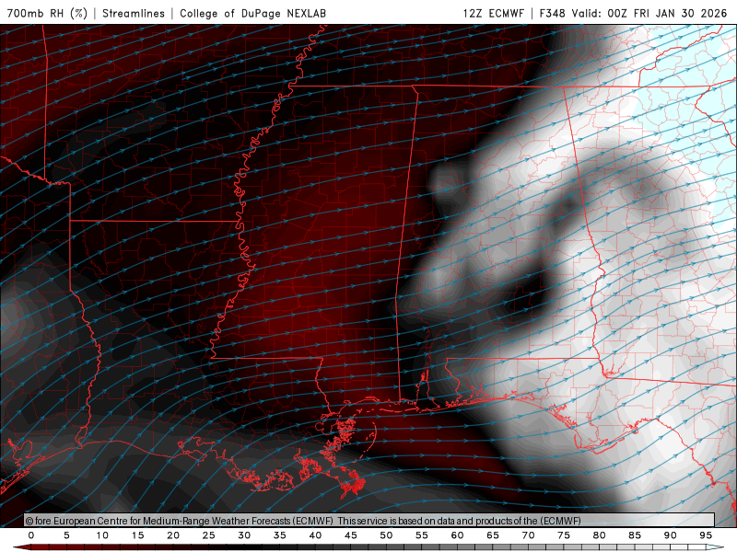
Task: Select the "70" RH legend number
Action: pos(528,535)
